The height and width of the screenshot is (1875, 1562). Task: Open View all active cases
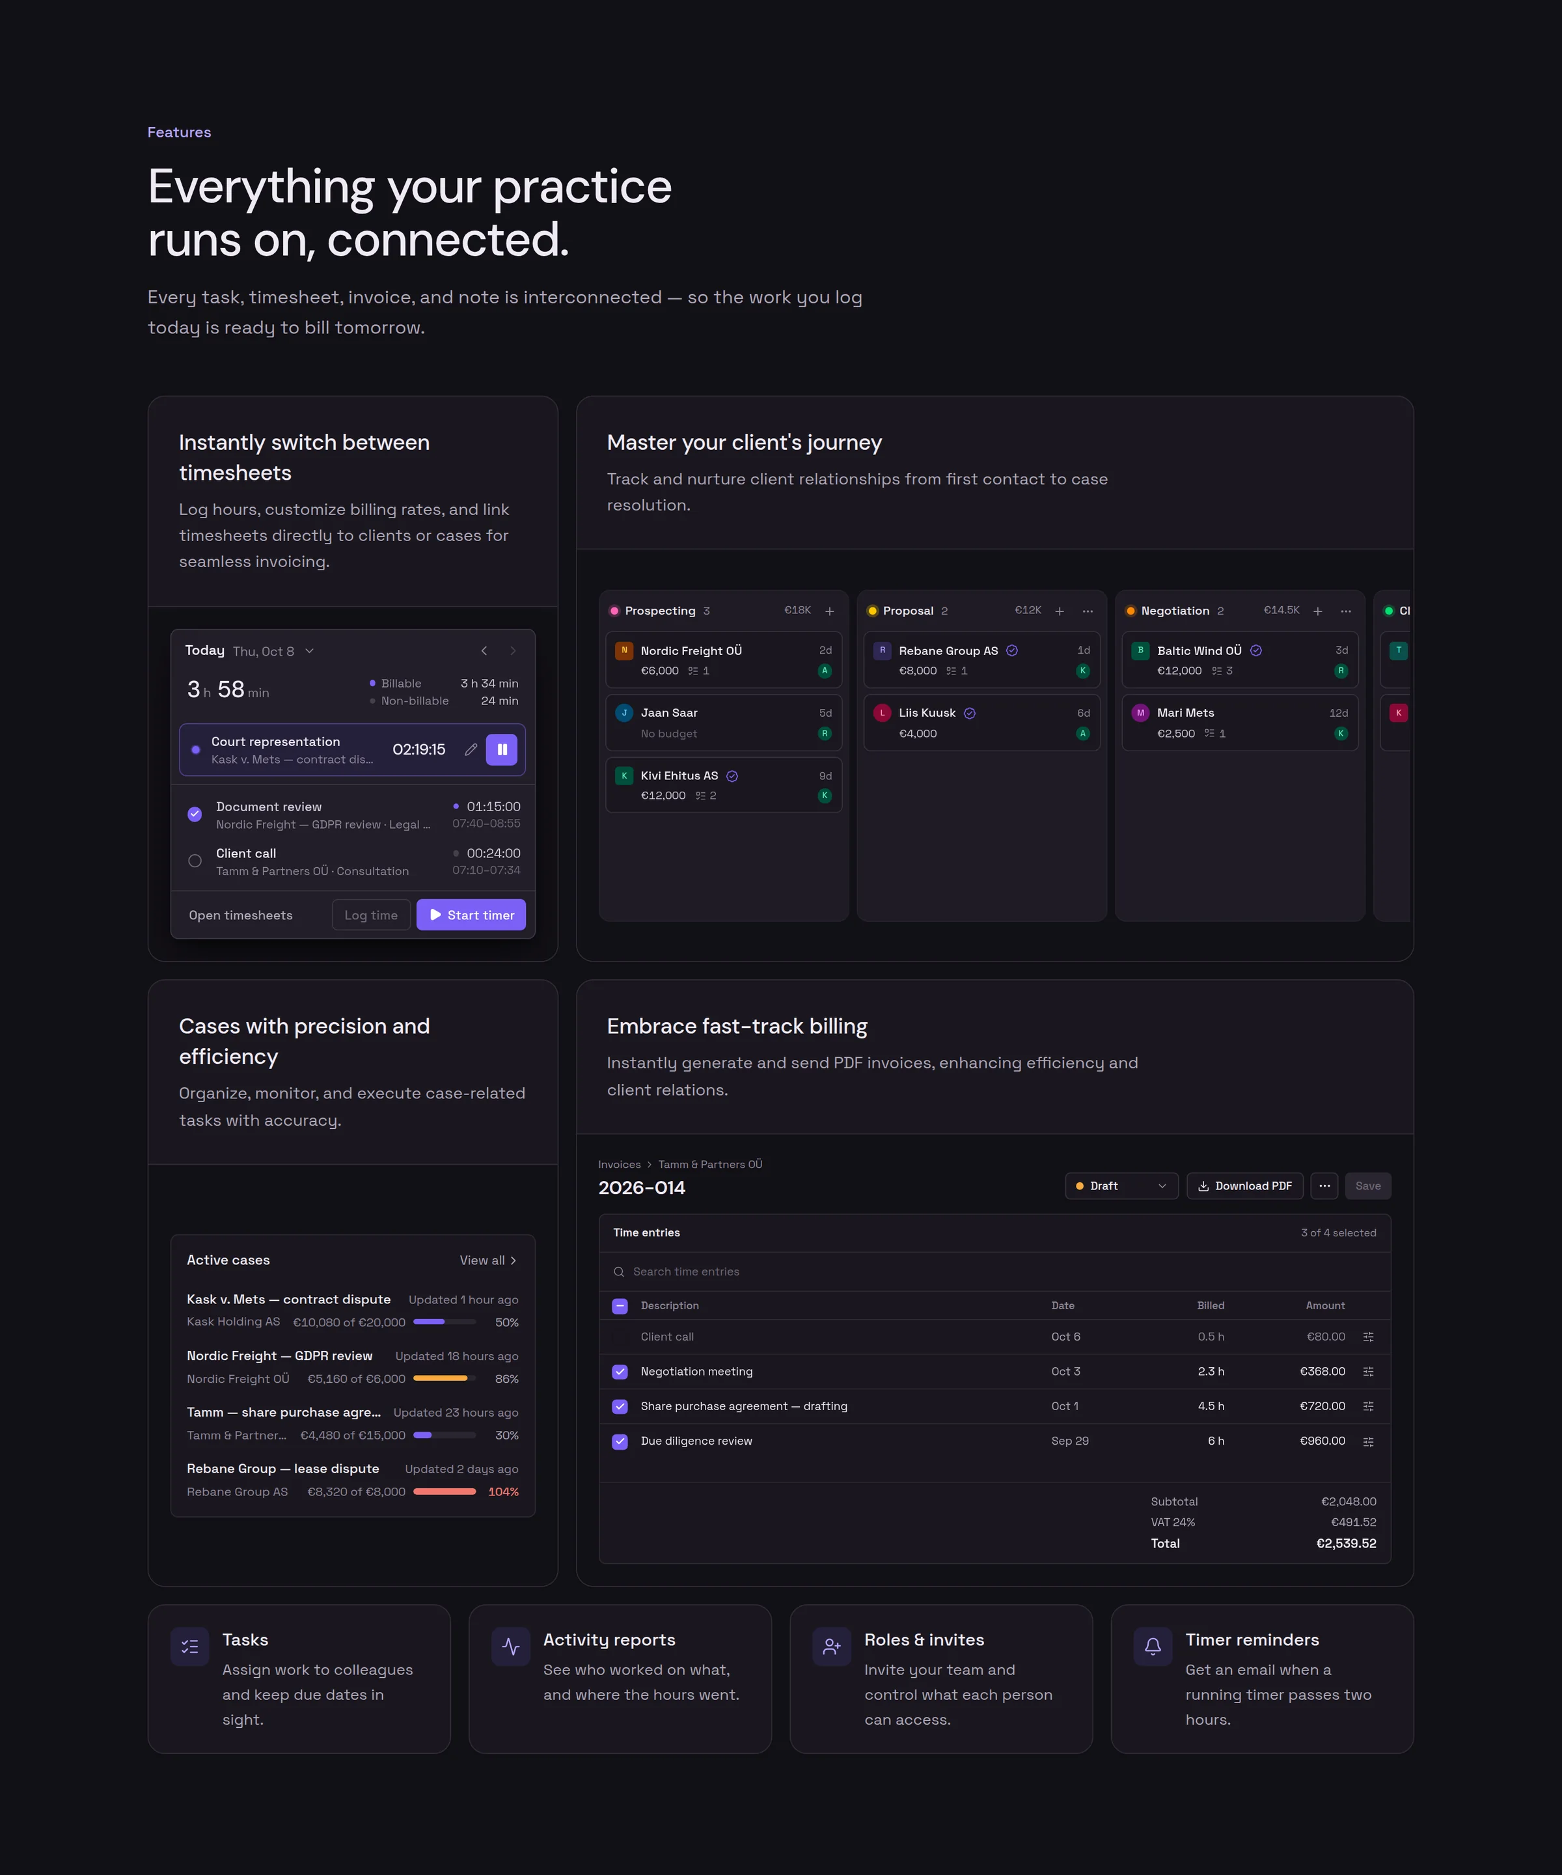(x=487, y=1260)
